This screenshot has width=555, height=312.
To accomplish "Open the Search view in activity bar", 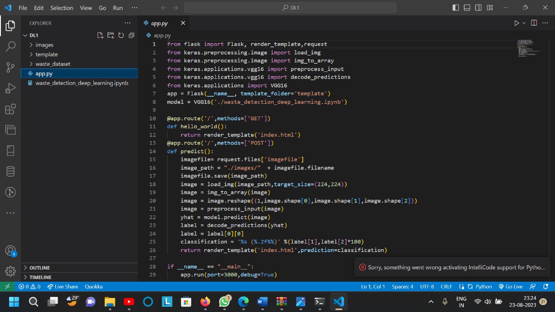I will (x=10, y=46).
